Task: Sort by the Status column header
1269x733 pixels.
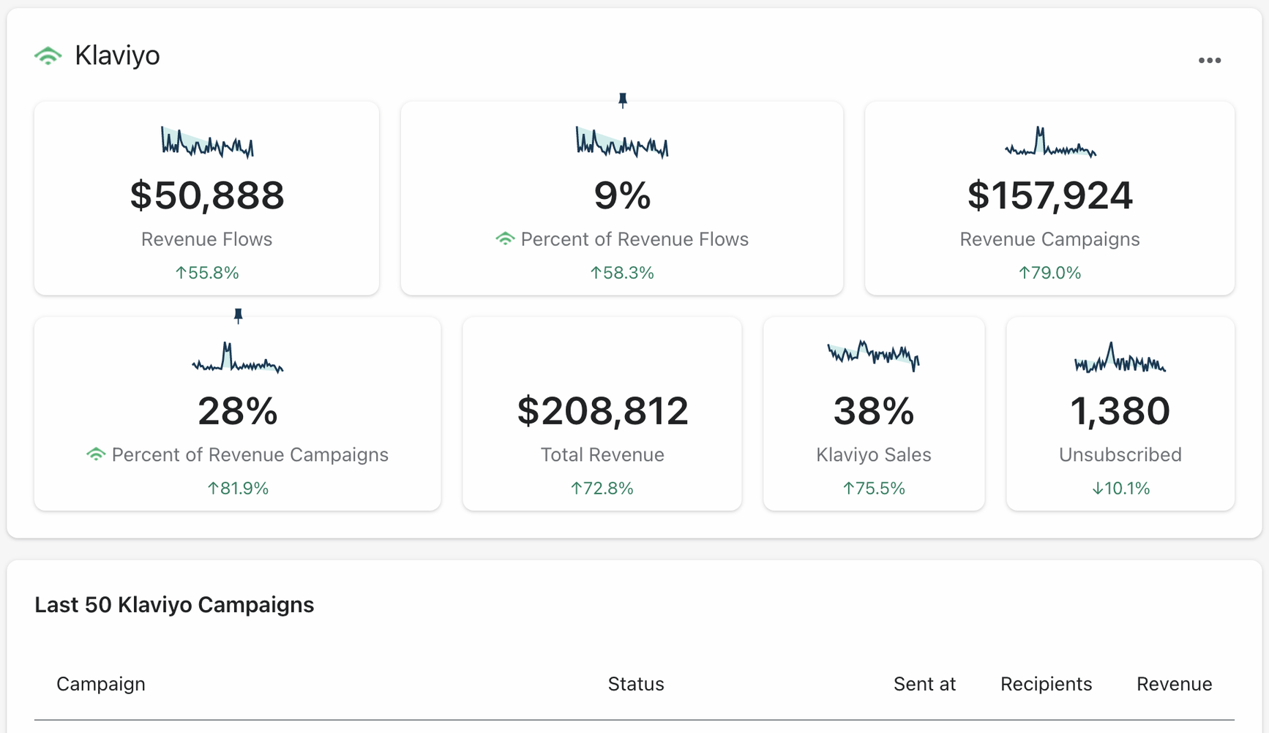Action: [x=636, y=684]
